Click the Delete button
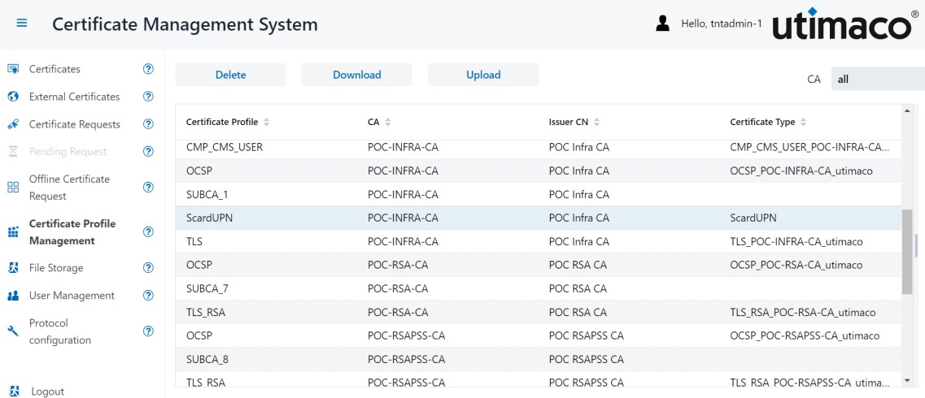925x398 pixels. point(231,75)
